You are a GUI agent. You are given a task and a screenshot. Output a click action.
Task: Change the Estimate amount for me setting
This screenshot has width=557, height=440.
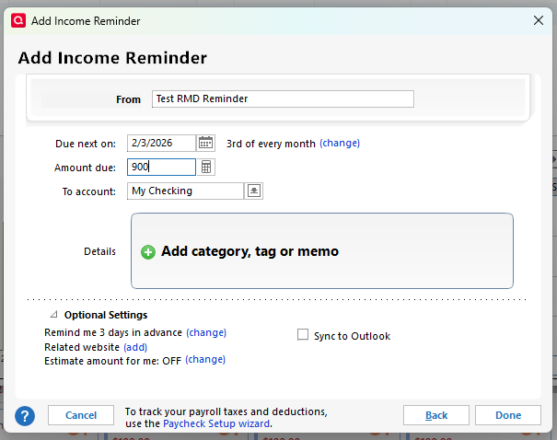(x=205, y=360)
